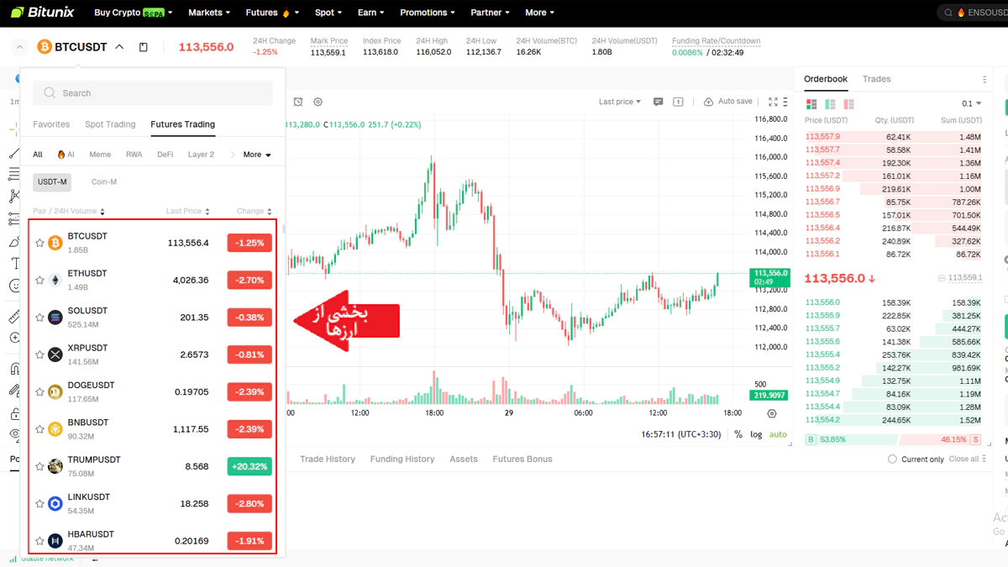Enable the Current only option
Screen dimensions: 1008x567
[x=892, y=459]
